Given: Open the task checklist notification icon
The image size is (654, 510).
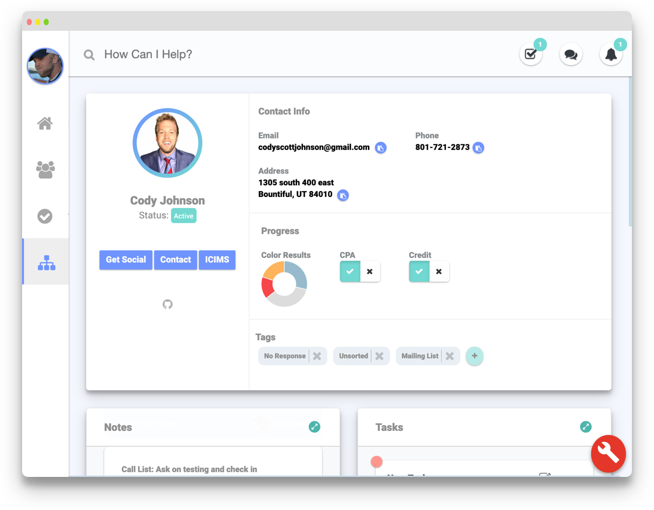Looking at the screenshot, I should coord(531,54).
